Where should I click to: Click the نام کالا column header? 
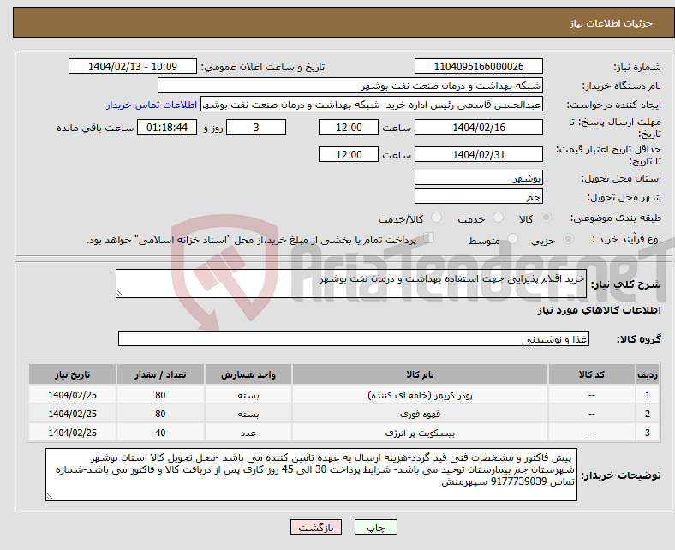420,374
